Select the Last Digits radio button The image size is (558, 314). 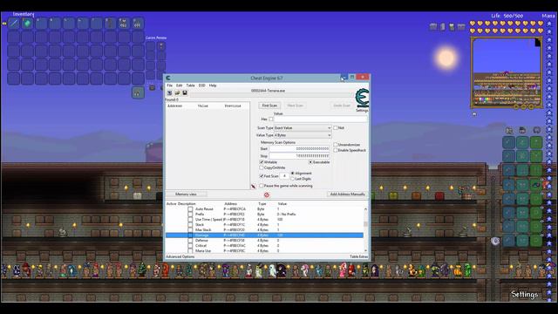click(293, 179)
